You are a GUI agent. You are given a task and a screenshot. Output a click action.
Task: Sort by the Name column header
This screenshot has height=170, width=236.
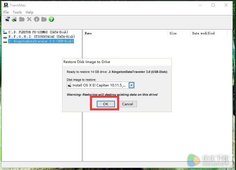pos(88,33)
